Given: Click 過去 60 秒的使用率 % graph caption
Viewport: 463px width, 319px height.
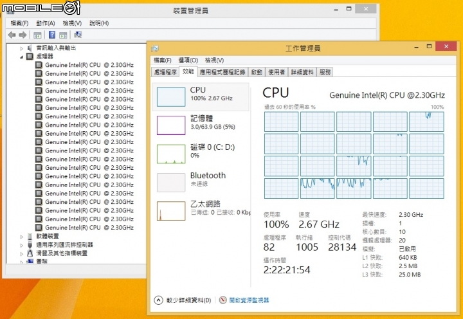Looking at the screenshot, I should (x=289, y=107).
